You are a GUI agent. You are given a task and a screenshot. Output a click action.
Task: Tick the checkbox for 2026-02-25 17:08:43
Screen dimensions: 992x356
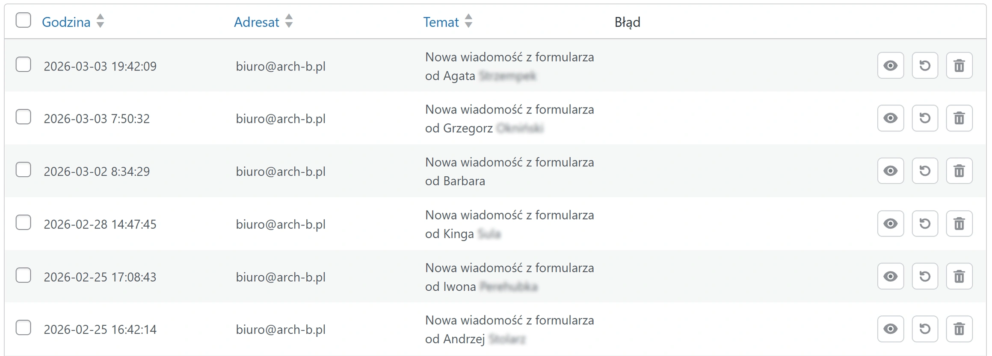(x=23, y=275)
